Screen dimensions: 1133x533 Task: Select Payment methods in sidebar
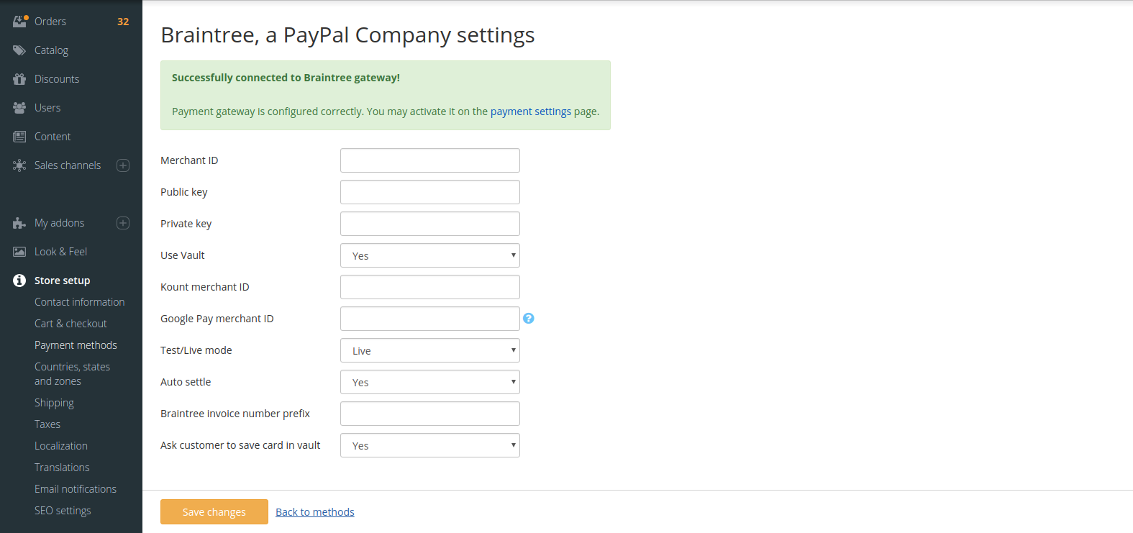coord(76,345)
